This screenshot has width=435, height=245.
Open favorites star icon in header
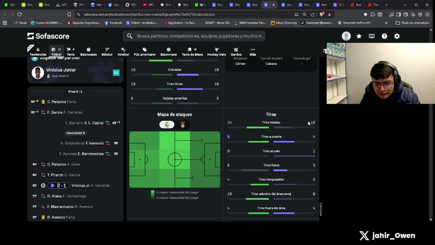click(359, 36)
